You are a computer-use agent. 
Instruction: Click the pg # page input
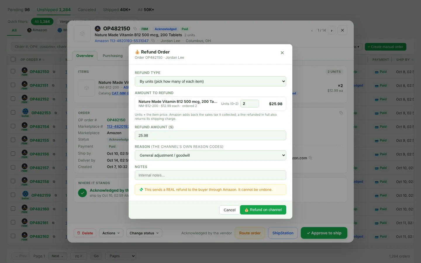[79, 256]
